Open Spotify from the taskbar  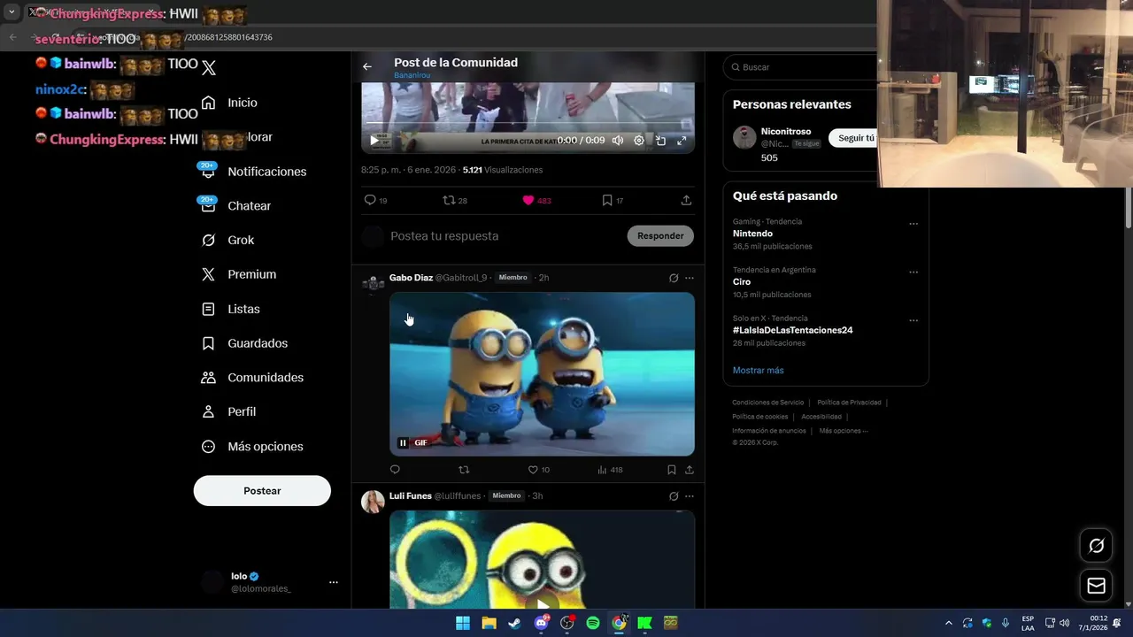[x=593, y=623]
